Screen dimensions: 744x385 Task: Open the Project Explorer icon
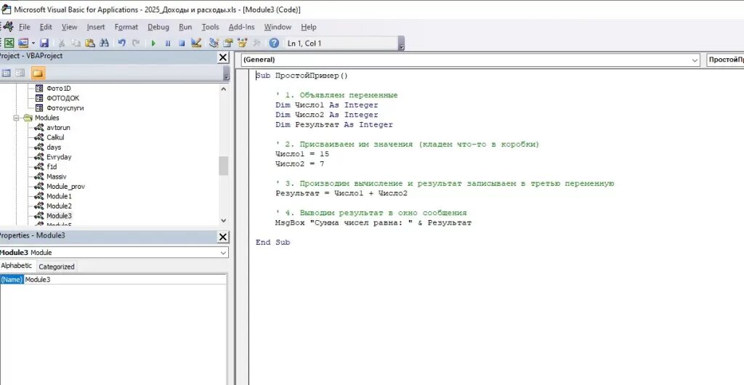[x=214, y=43]
